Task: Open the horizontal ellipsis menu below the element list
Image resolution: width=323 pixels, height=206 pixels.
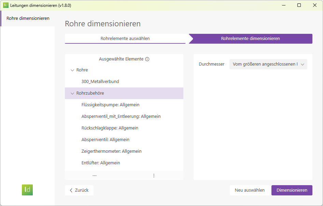Action: pyautogui.click(x=94, y=175)
